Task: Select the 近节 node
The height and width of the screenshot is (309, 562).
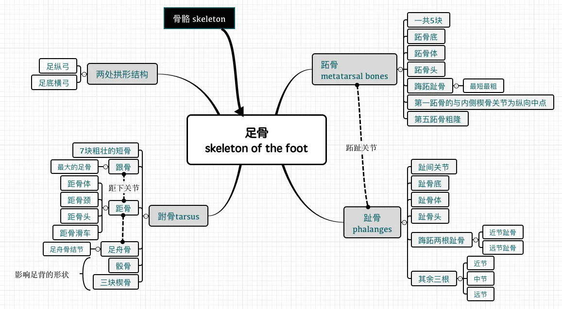Action: pyautogui.click(x=481, y=263)
